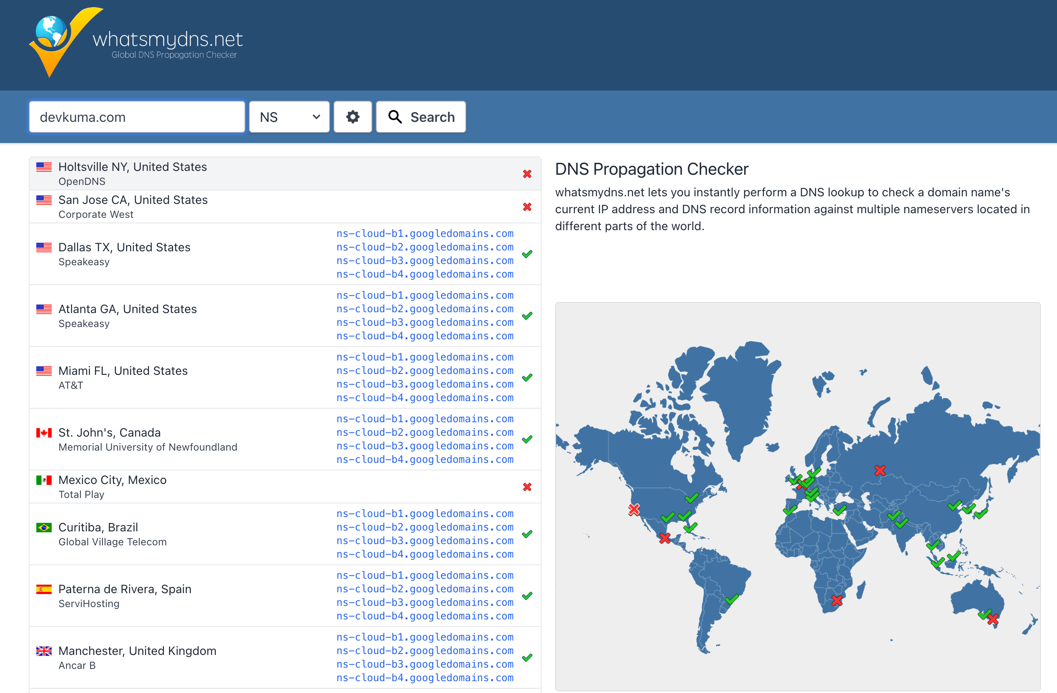Click green checkmark for Manchester row

point(527,657)
